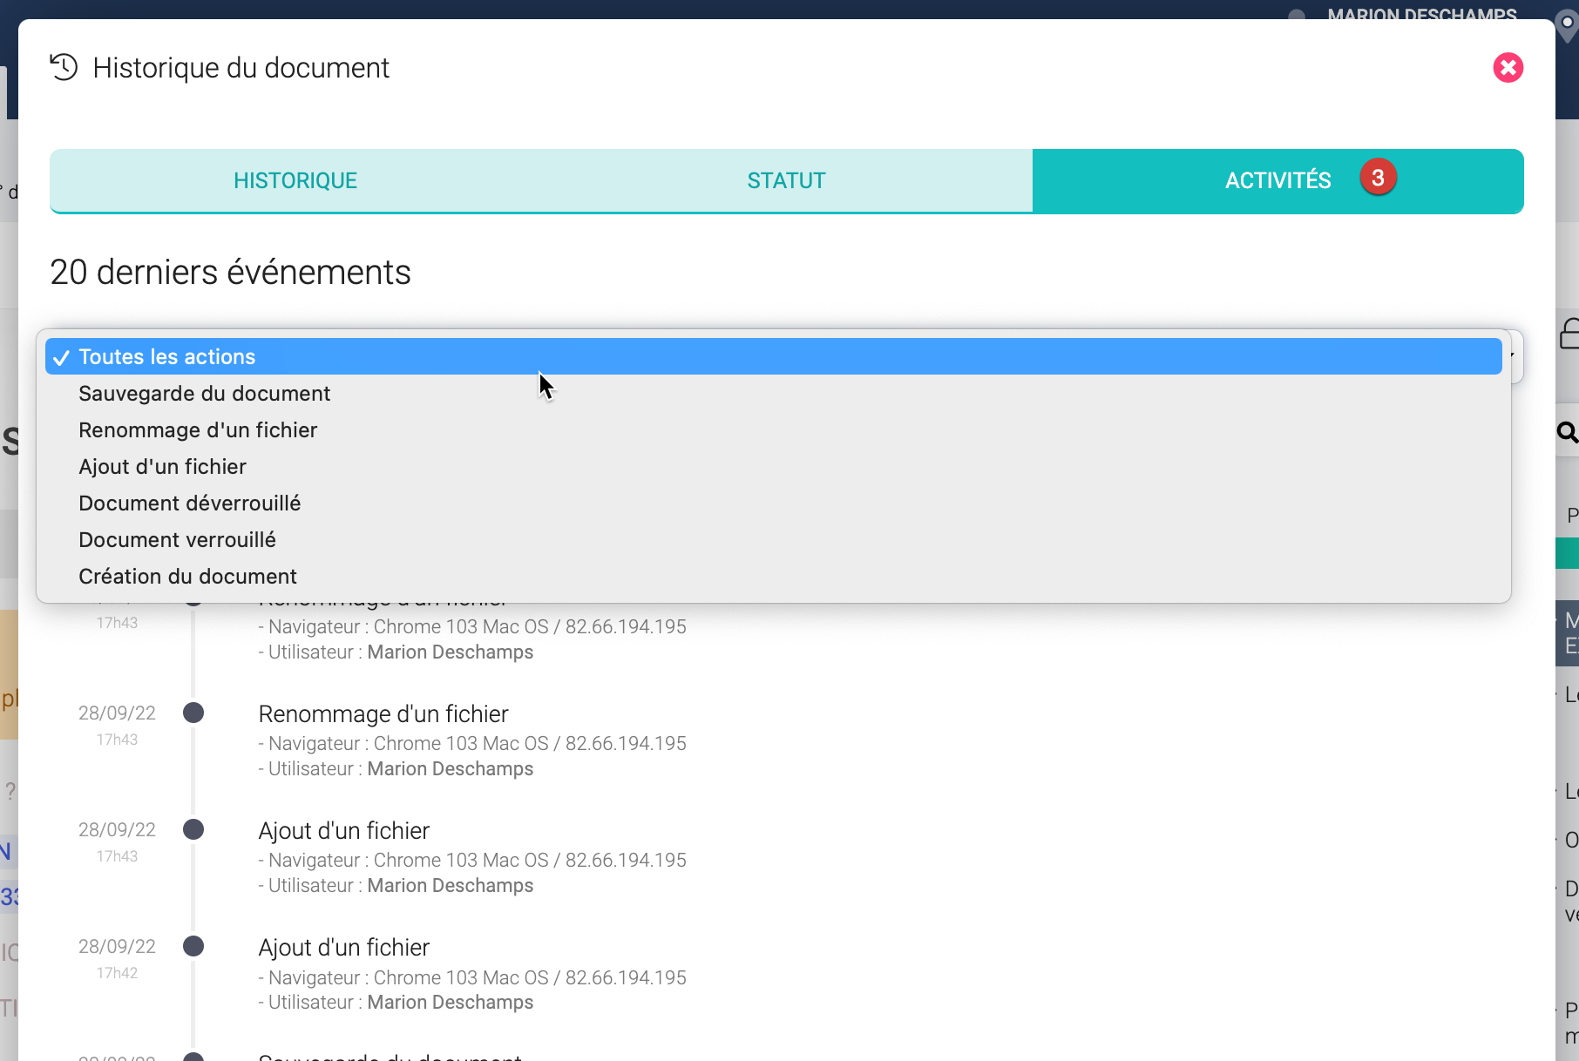Screen dimensions: 1579x1061
Task: Click timeline dot for 17h42 event
Action: (x=193, y=946)
